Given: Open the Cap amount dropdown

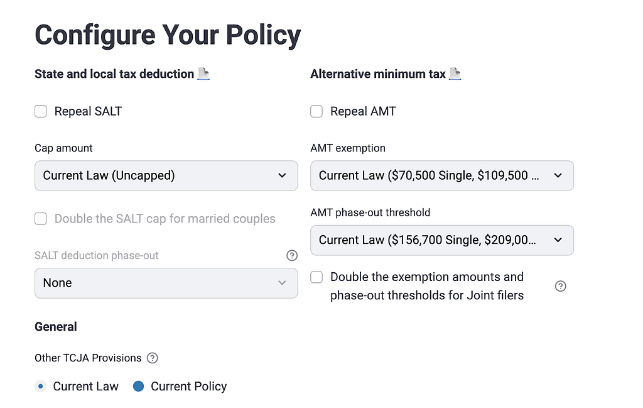Looking at the screenshot, I should [166, 175].
